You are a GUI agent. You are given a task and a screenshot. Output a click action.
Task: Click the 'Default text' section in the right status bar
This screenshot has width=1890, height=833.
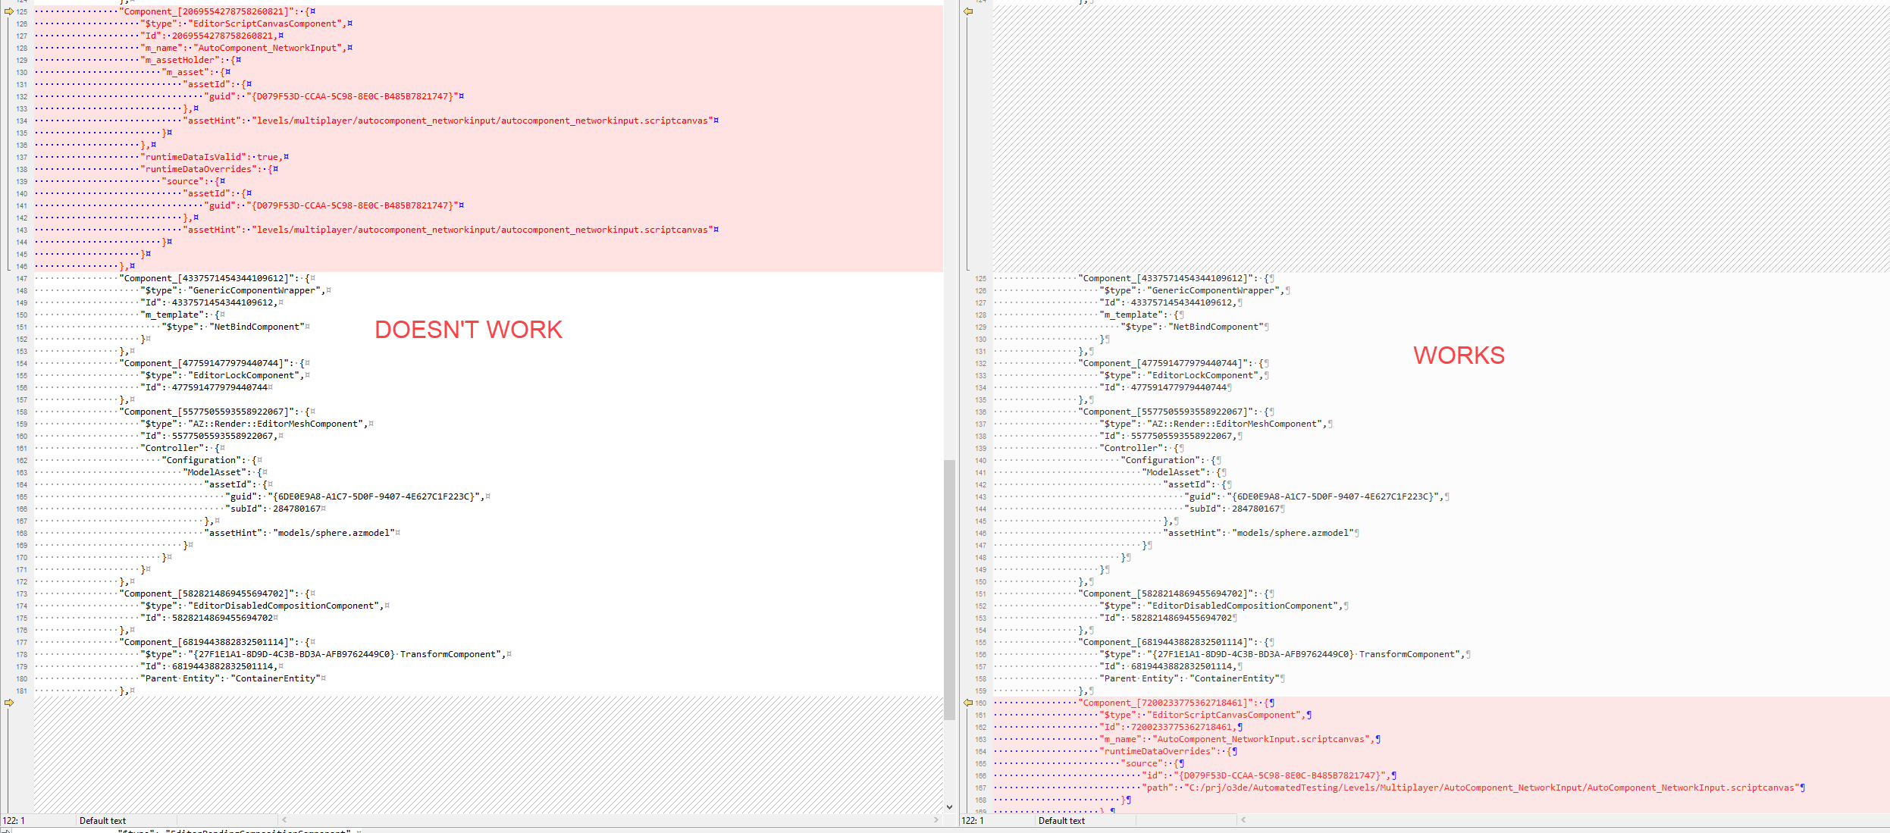1061,821
